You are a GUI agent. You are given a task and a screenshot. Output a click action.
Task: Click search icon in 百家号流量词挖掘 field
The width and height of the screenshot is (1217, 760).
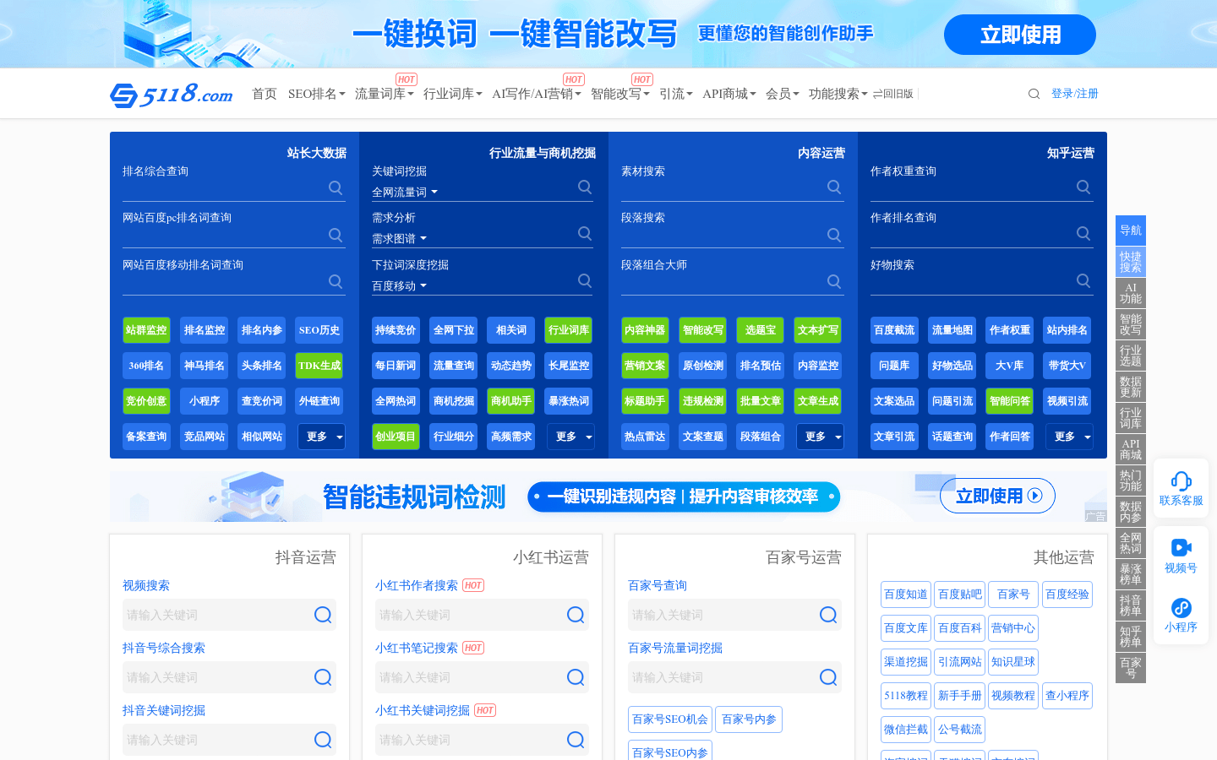[x=828, y=677]
